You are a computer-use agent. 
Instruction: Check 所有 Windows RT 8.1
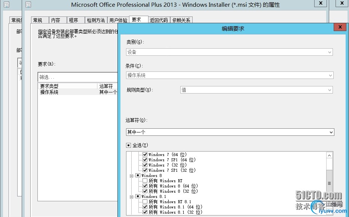[x=145, y=202]
